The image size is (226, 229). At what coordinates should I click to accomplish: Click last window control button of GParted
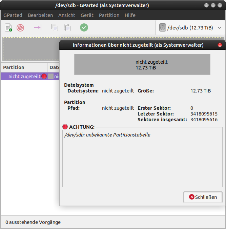220,5
